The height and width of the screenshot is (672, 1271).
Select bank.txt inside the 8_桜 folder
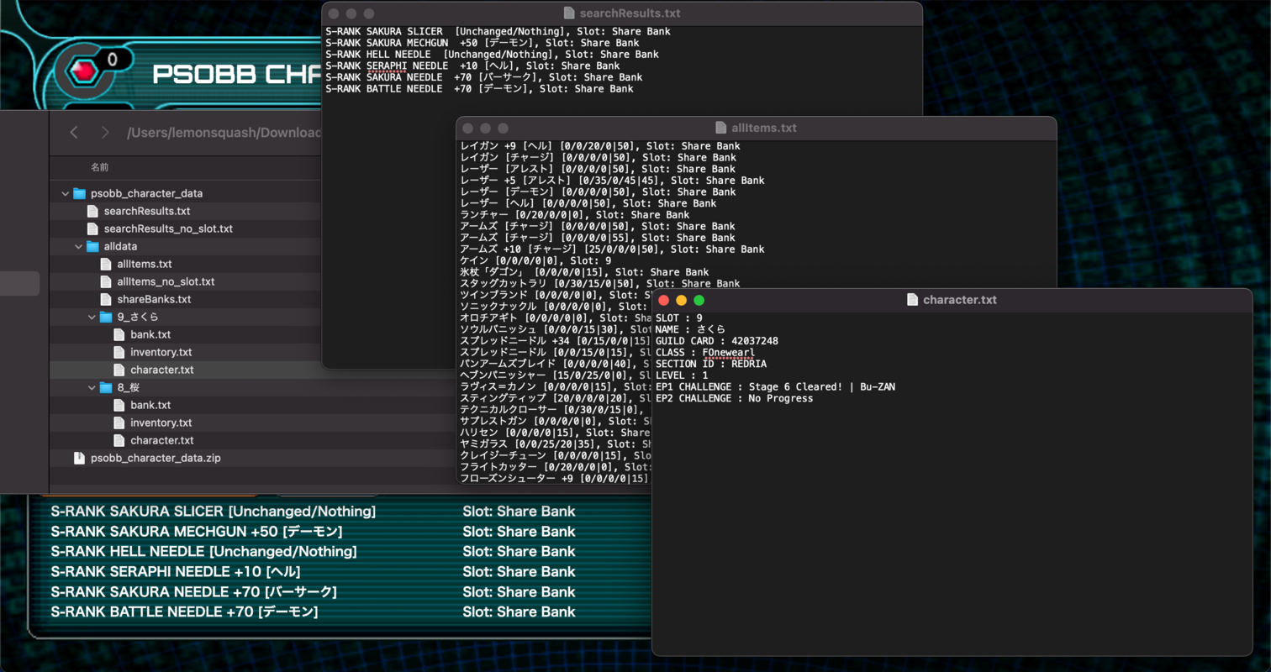pyautogui.click(x=150, y=405)
